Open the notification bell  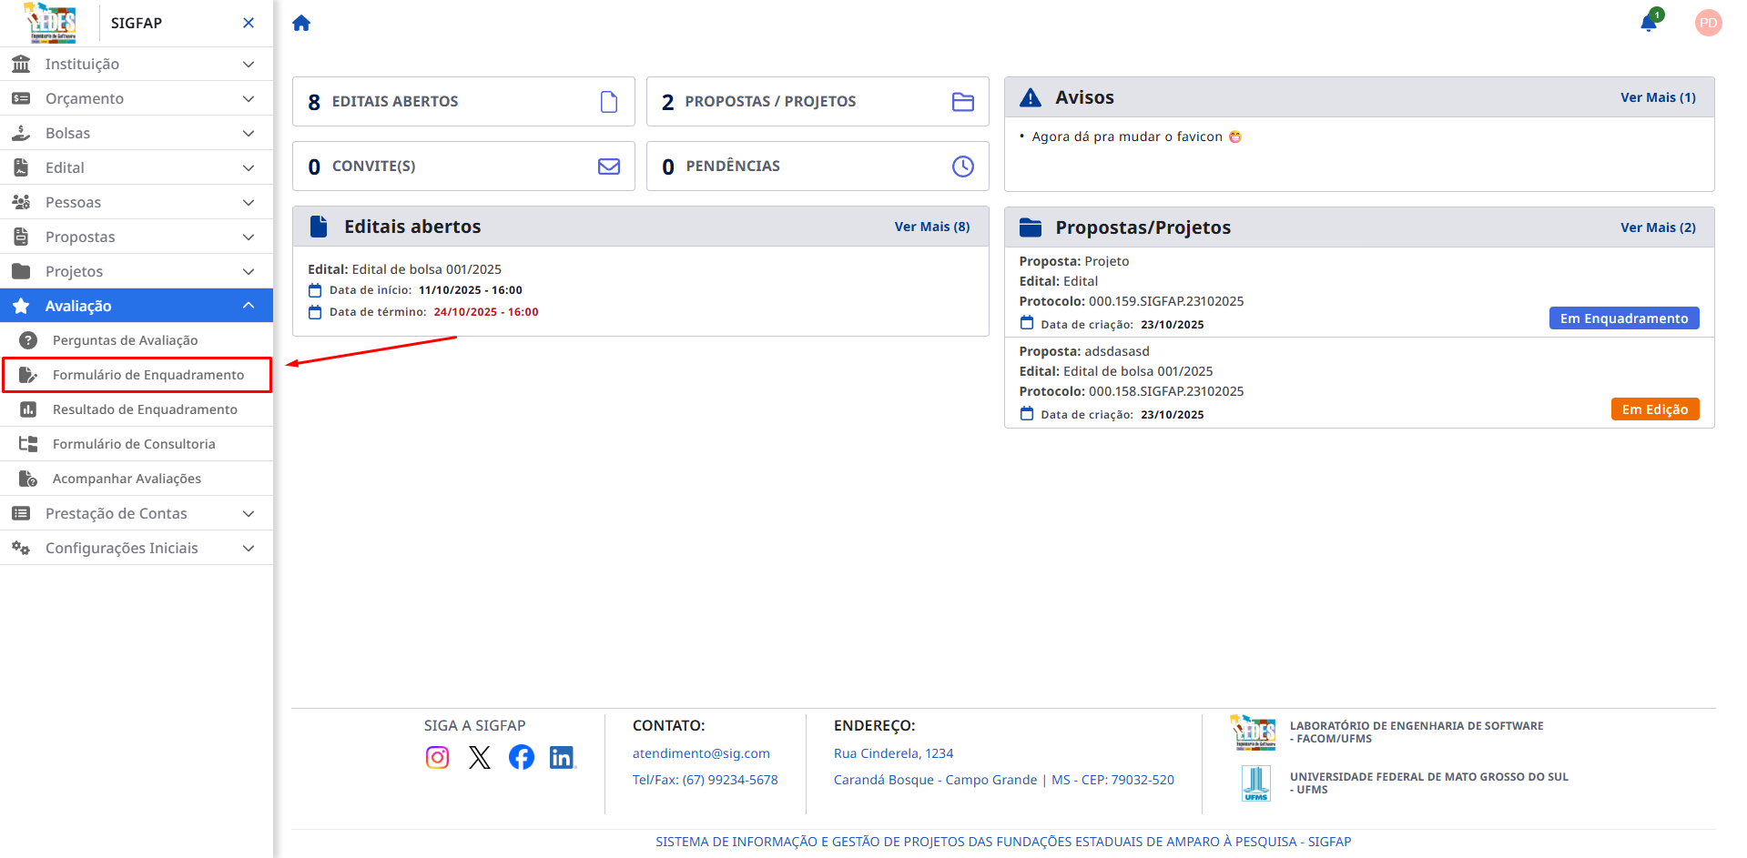pyautogui.click(x=1648, y=22)
